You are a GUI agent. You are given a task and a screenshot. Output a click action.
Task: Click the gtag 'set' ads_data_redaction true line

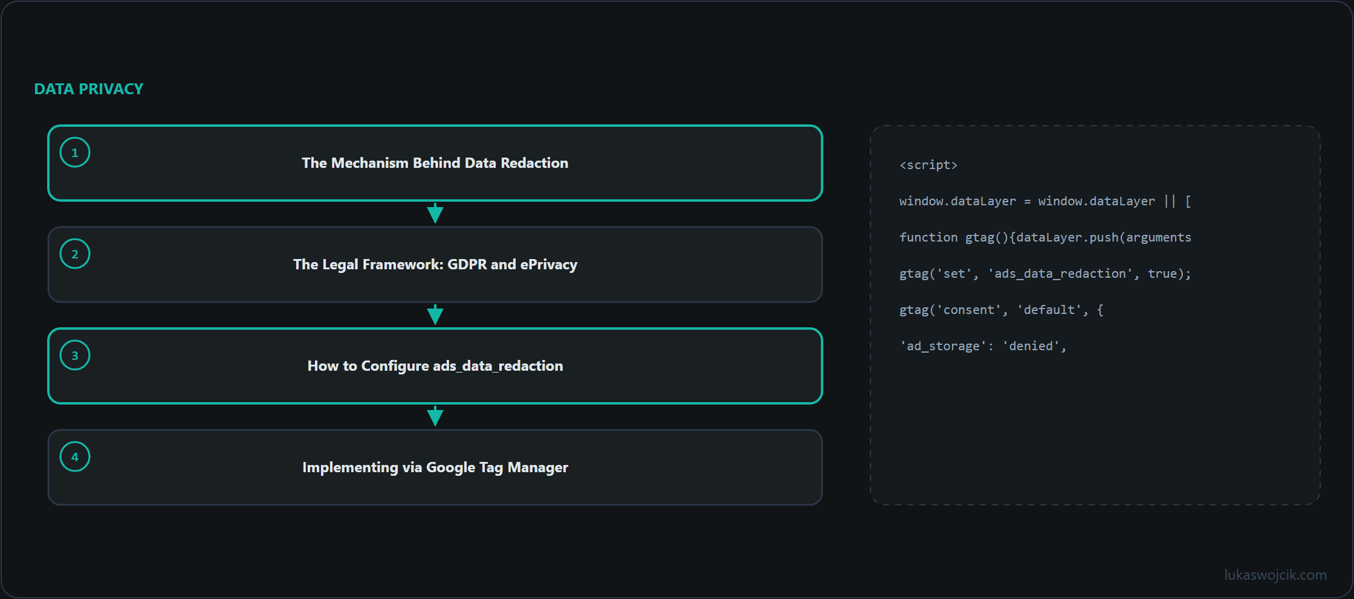[x=1045, y=274]
